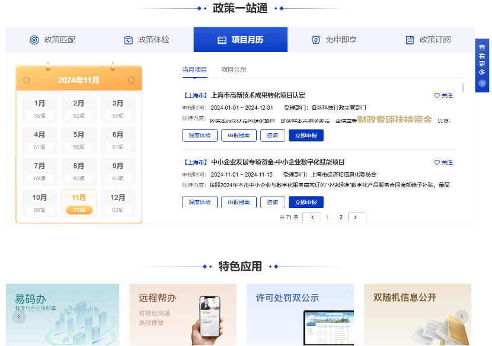The width and height of the screenshot is (492, 346).
Task: Open the 远程帮办 application card
Action: (x=183, y=314)
